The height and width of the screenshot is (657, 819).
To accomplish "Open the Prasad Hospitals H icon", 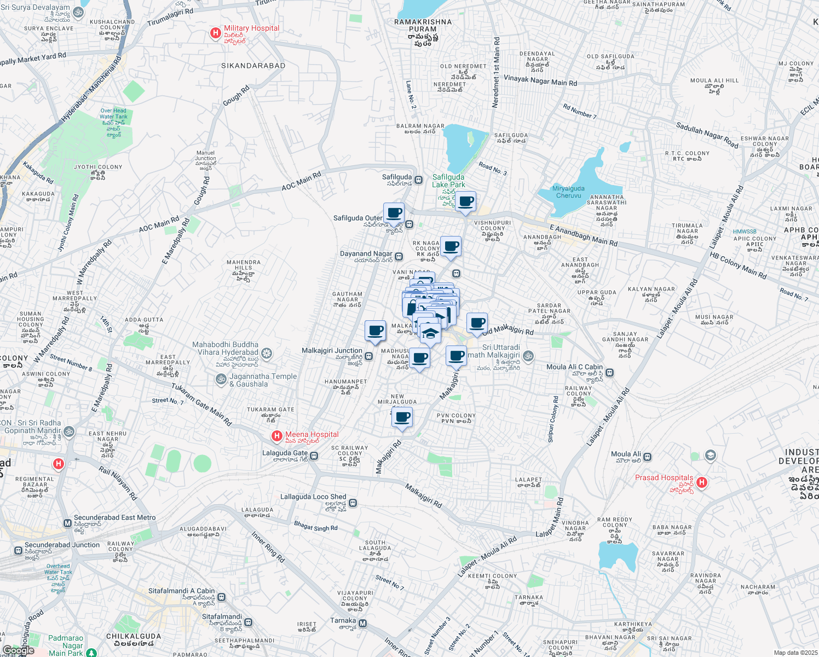I will pos(702,483).
